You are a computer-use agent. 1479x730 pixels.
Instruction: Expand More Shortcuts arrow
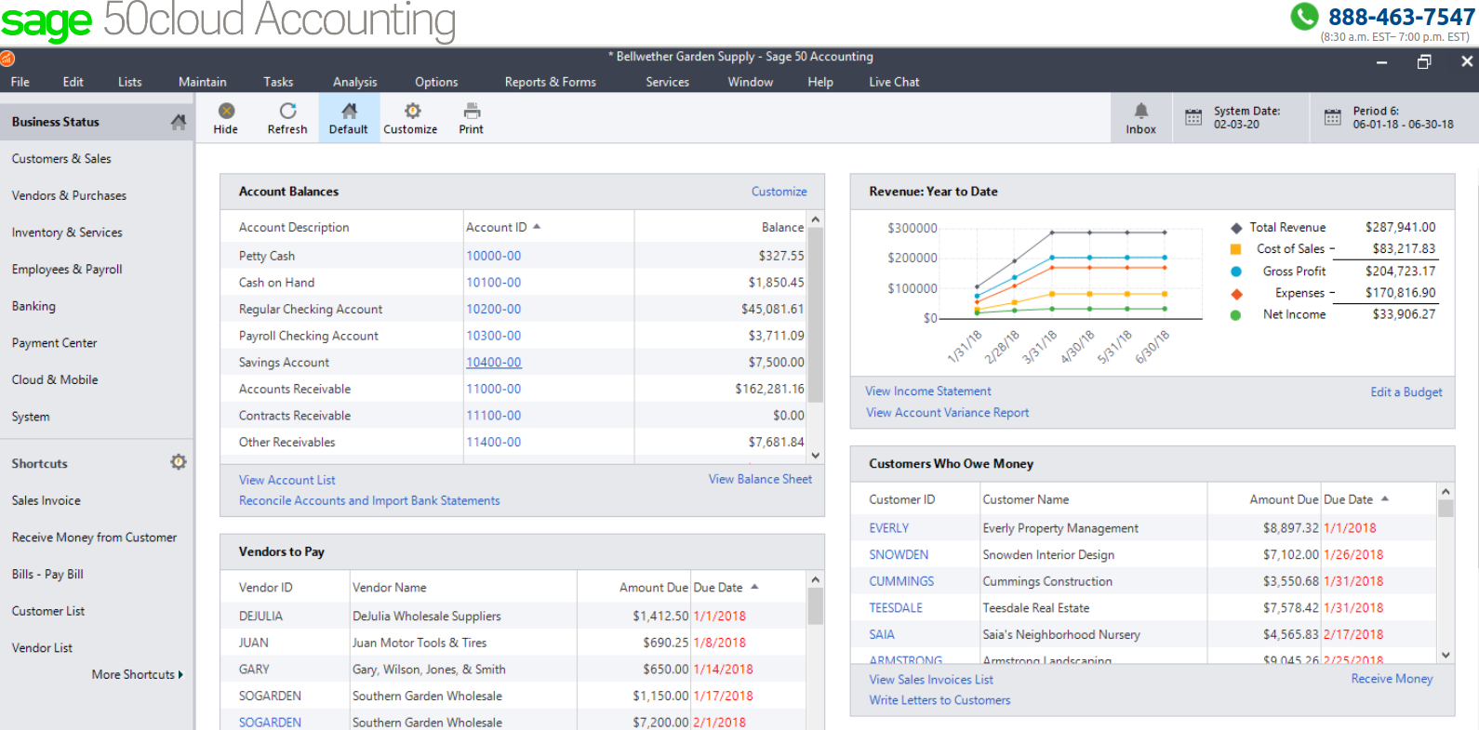point(180,675)
